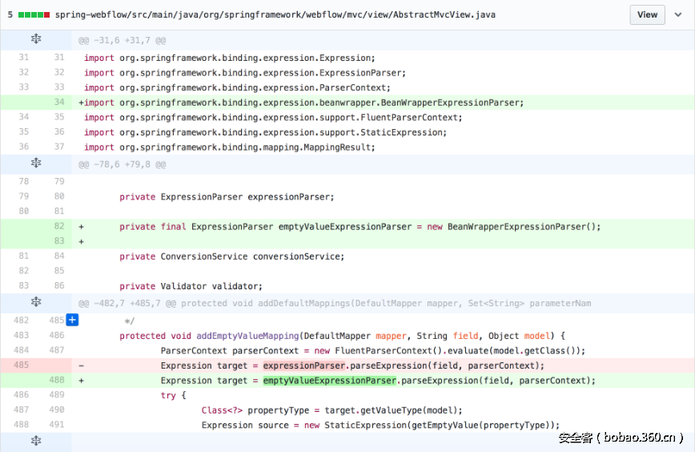Select added line number 488
Viewport: 695px width, 452px height.
click(59, 381)
